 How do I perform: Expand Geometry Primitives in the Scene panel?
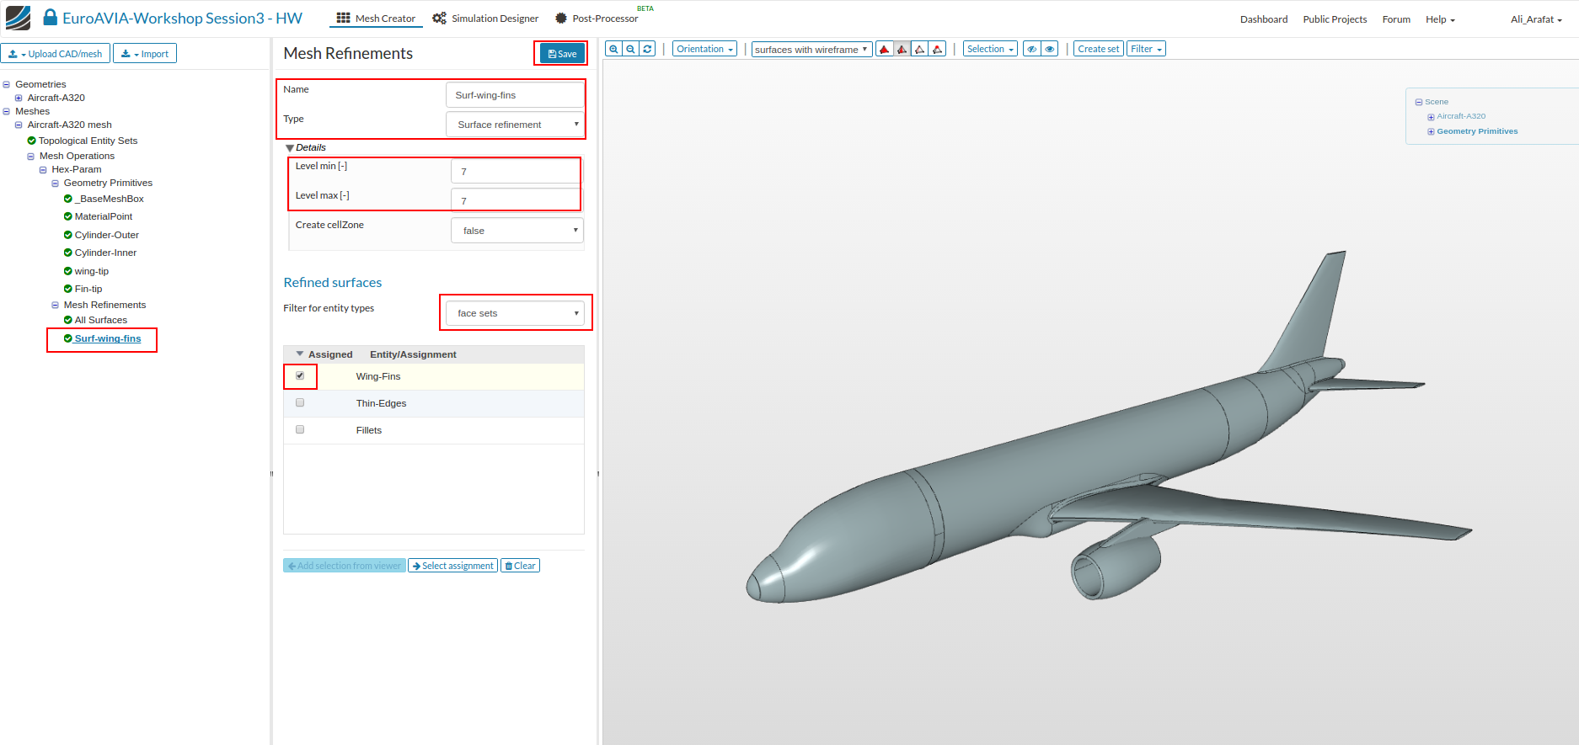(1431, 131)
